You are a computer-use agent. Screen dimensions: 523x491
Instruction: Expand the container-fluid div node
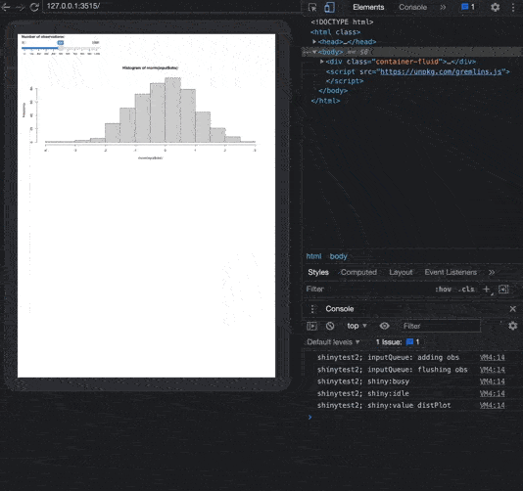click(322, 62)
